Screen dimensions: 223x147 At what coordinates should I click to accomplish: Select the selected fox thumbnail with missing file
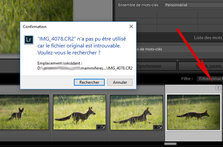coord(194,112)
